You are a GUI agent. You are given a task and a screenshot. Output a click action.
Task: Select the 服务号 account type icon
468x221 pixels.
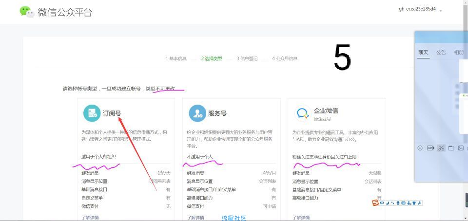[x=197, y=113]
